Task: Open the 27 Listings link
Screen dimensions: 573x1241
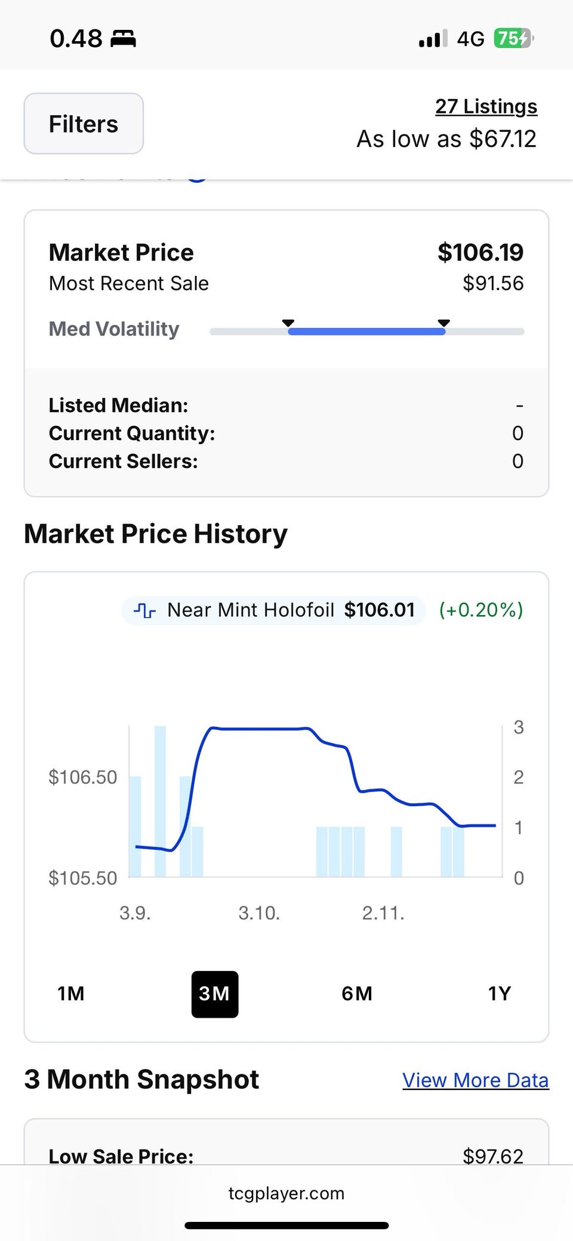Action: 486,106
